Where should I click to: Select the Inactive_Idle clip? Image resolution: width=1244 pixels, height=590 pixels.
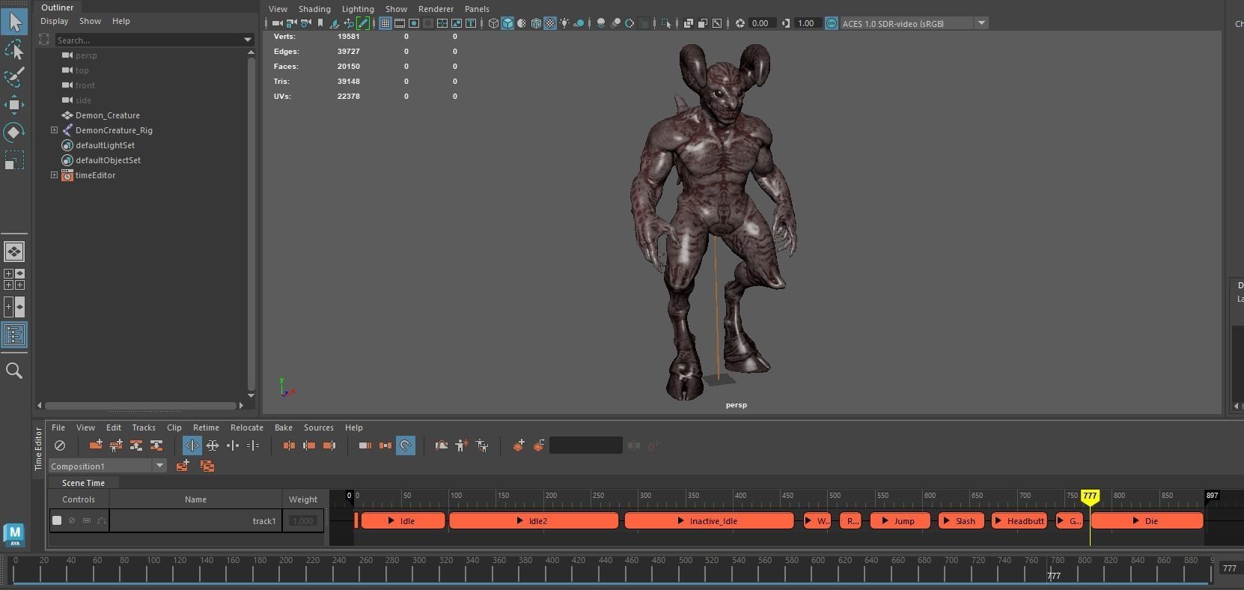tap(708, 520)
